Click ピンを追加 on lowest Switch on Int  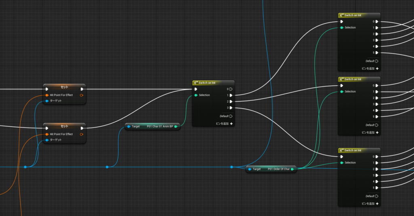click(x=370, y=203)
